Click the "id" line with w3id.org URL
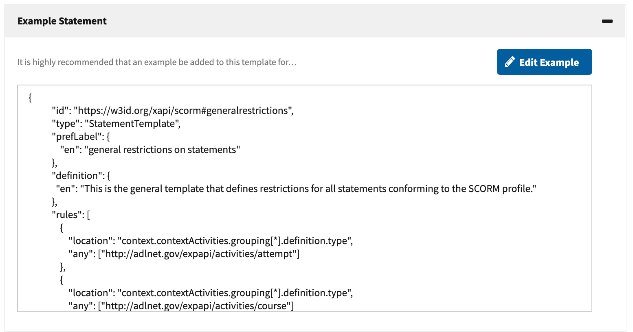Viewport: 633px width, 332px height. pos(173,111)
